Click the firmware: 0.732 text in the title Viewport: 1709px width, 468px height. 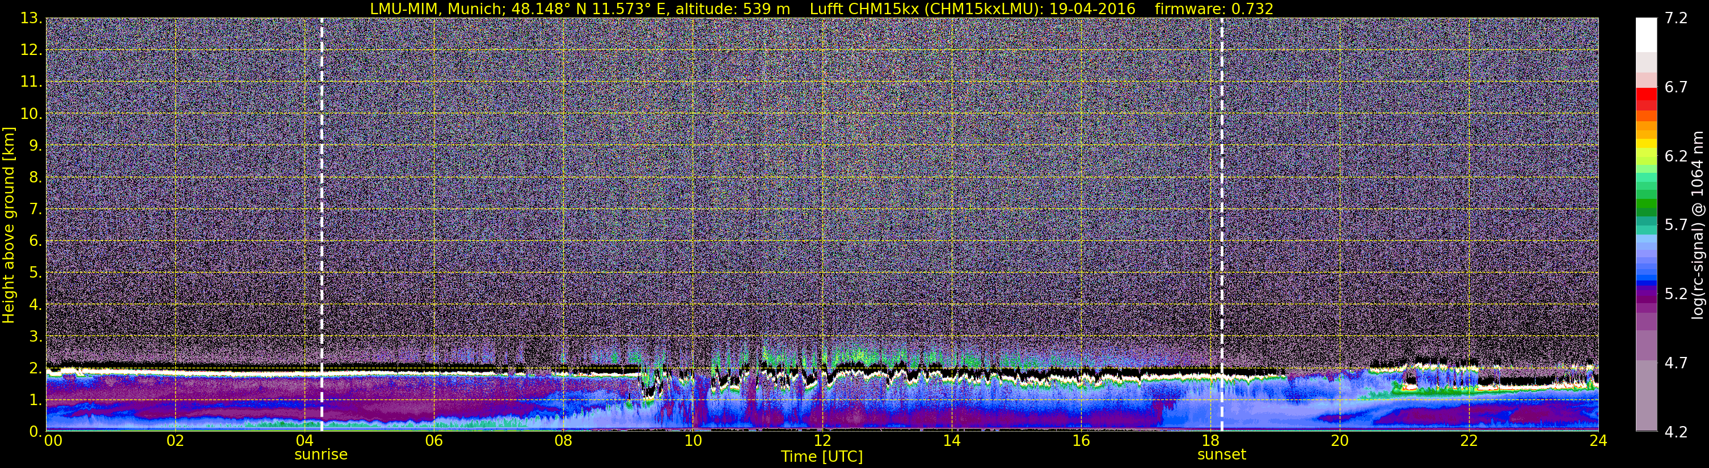1214,8
